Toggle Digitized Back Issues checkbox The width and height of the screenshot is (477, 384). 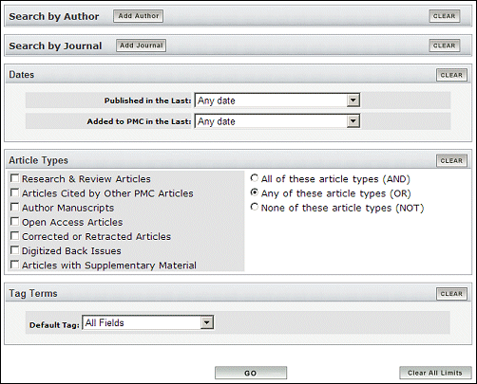[x=14, y=250]
